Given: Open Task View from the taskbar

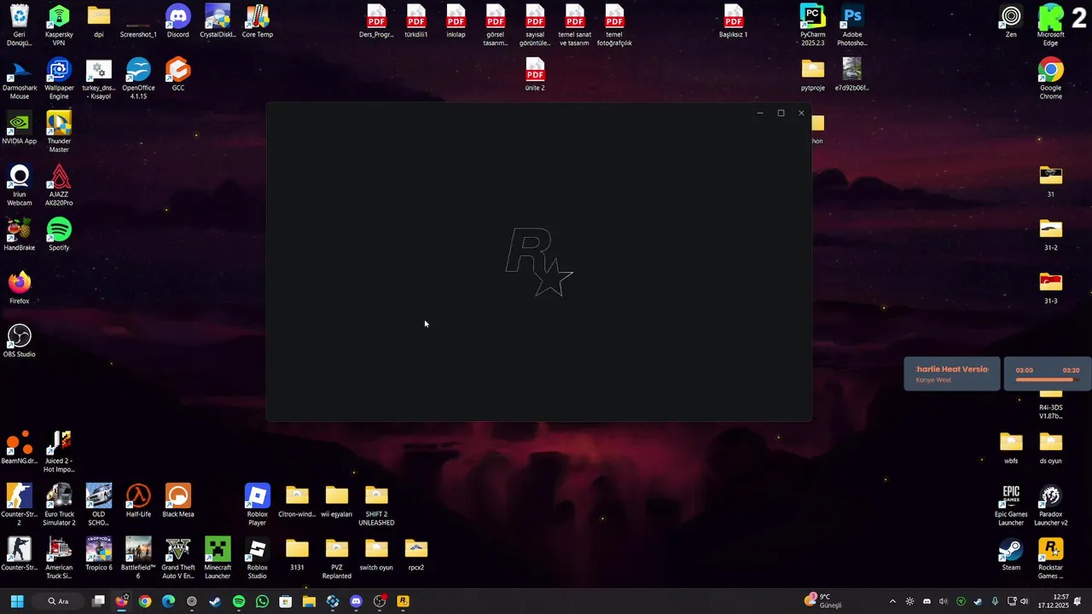Looking at the screenshot, I should [98, 601].
